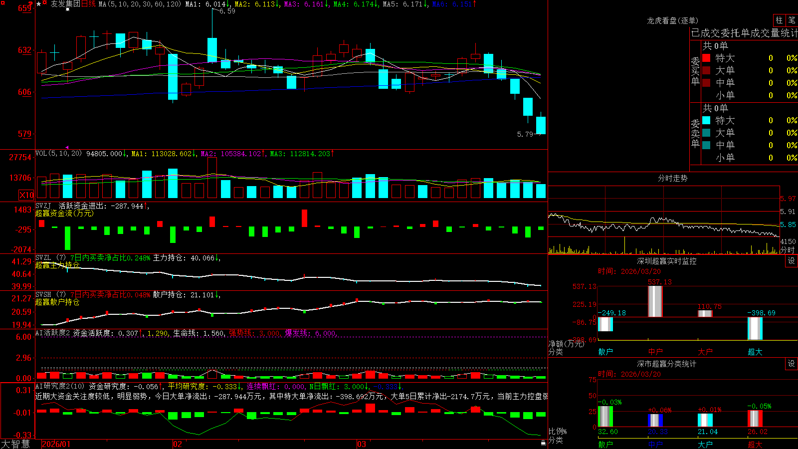Screen dimensions: 798x449
Task: Click the 已成交委托单成交量统计 header
Action: click(744, 33)
